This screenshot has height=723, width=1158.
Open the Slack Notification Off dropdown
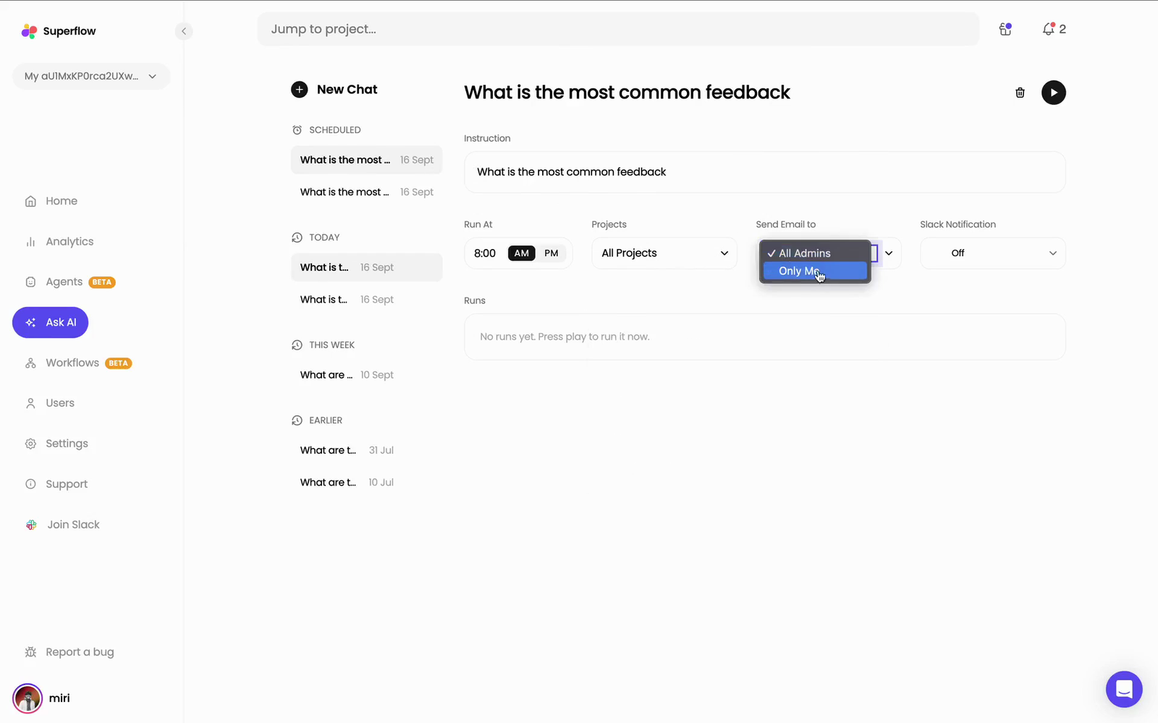click(x=993, y=253)
